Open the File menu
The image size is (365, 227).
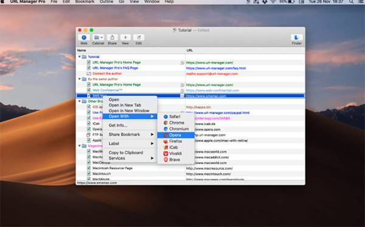click(54, 2)
